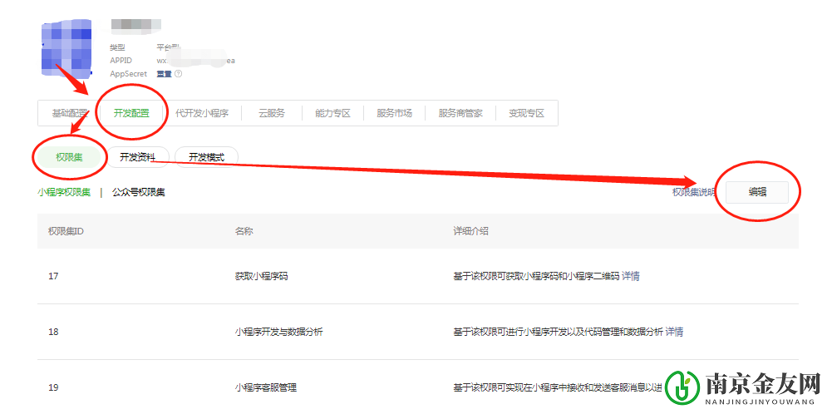Switch to the 开发配置 tab
This screenshot has height=414, width=832.
click(131, 113)
